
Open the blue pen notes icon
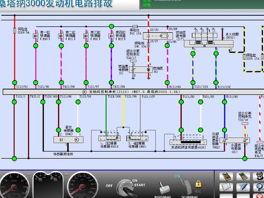coord(243,187)
